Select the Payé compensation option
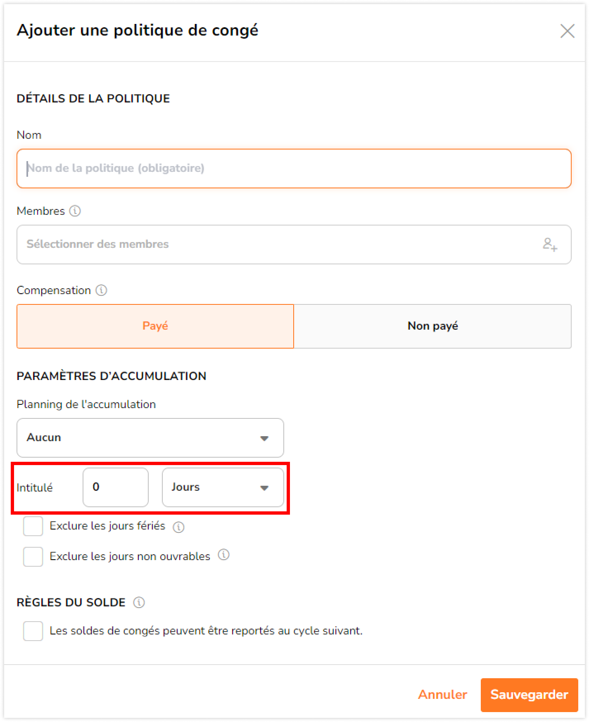 pos(155,326)
